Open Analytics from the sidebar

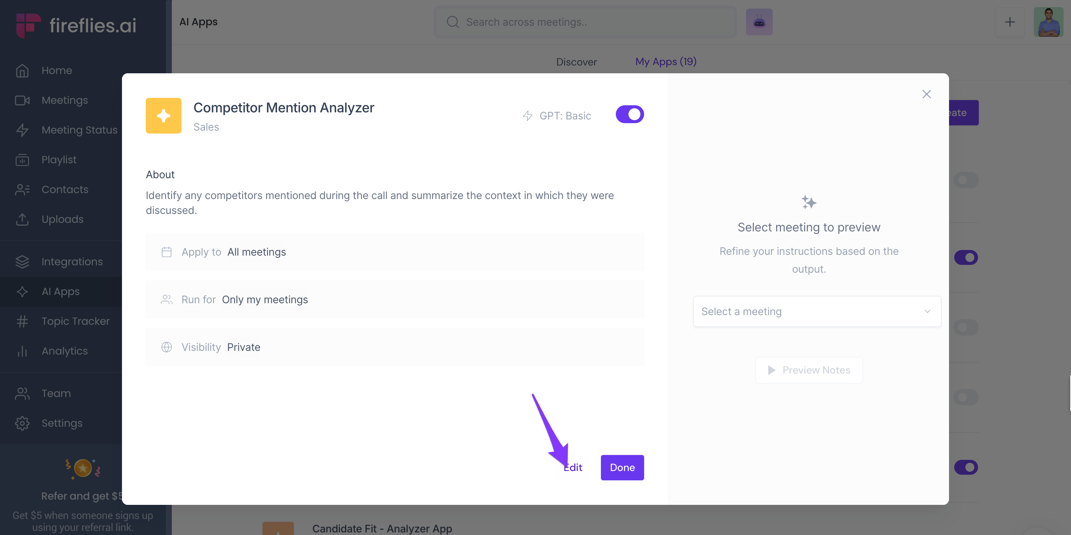64,351
